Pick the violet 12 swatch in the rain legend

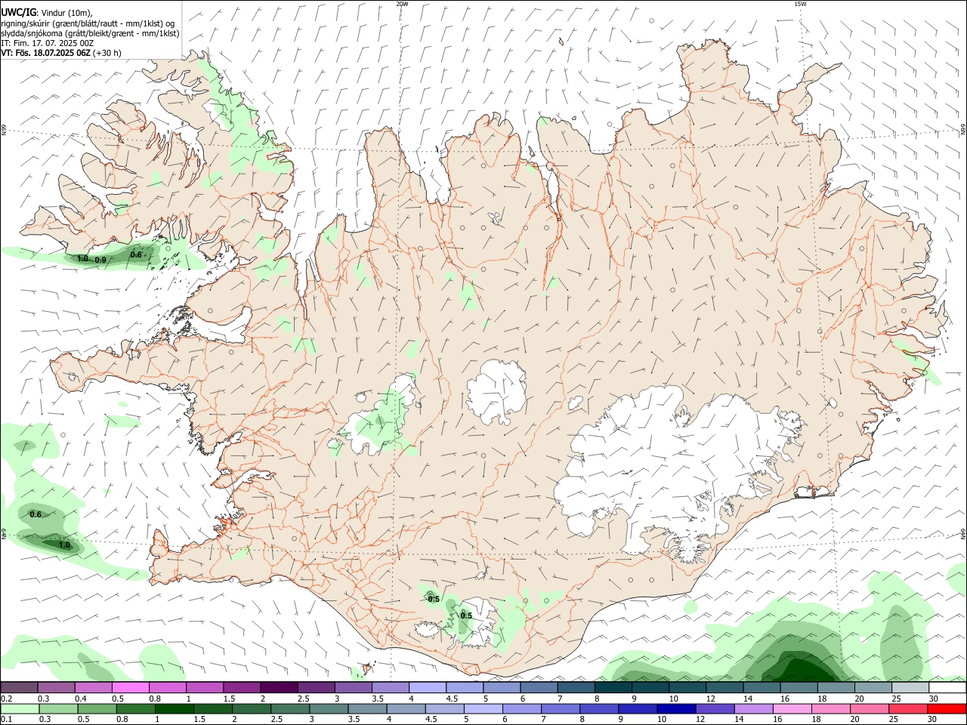coord(715,708)
